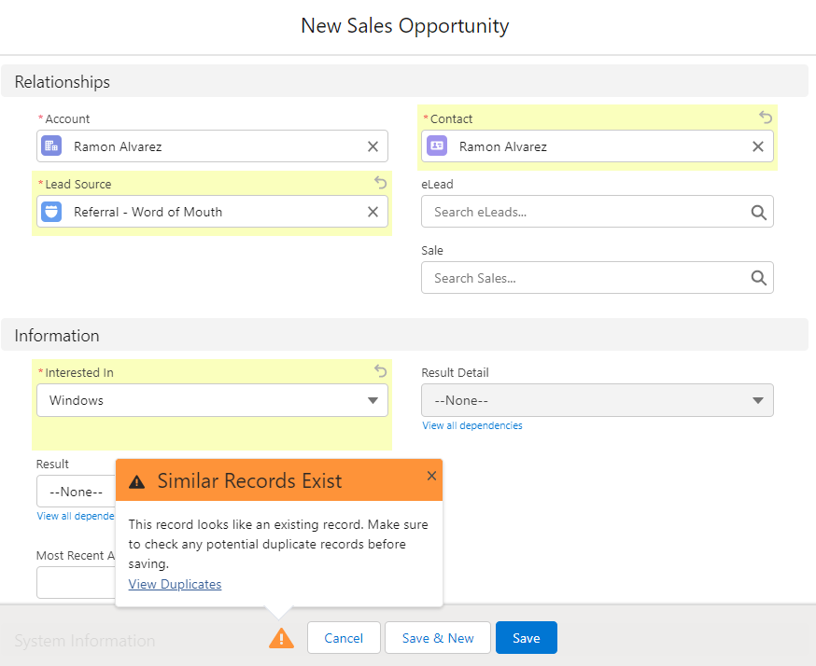
Task: Click the Account record avatar icon
Action: [x=50, y=146]
